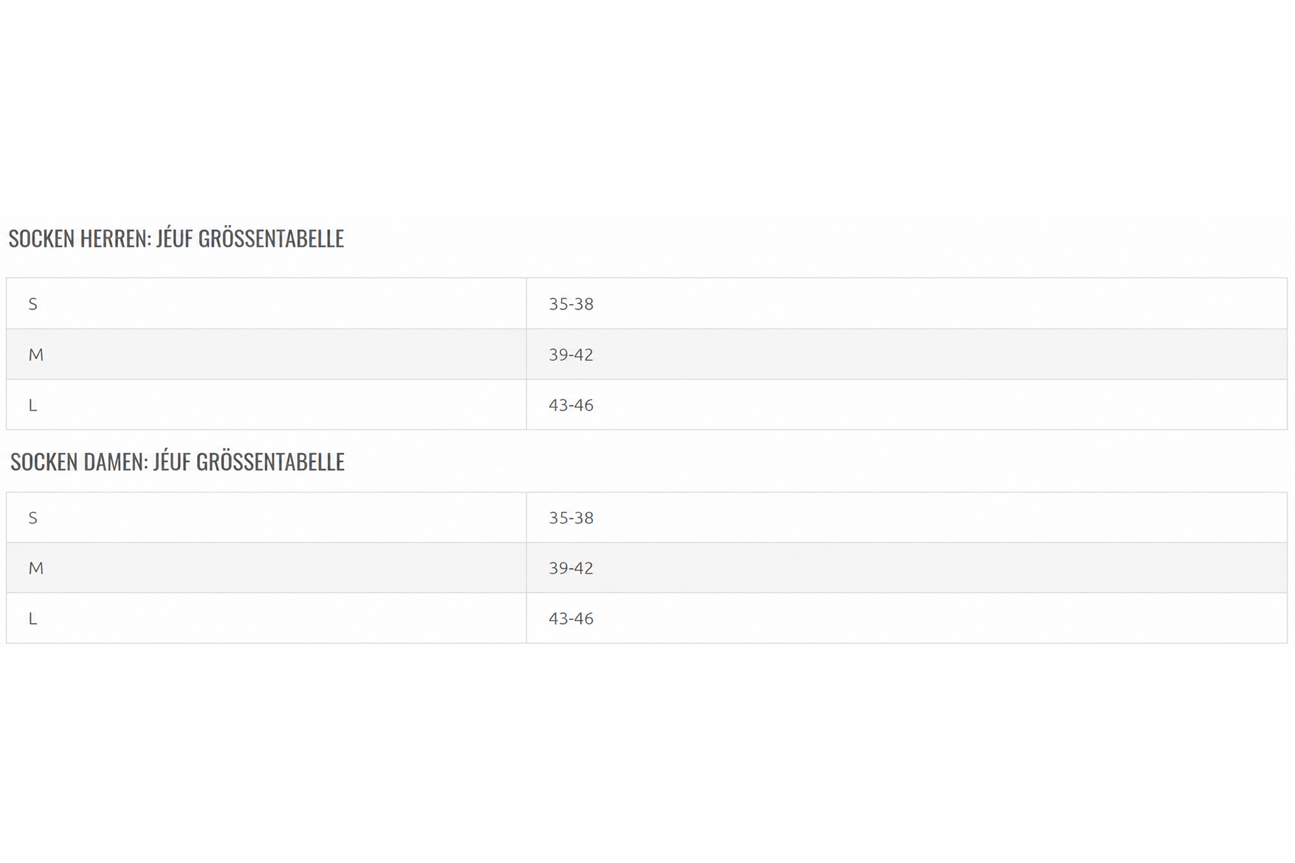The width and height of the screenshot is (1295, 863).
Task: Select size S in Damen table
Action: [x=33, y=518]
